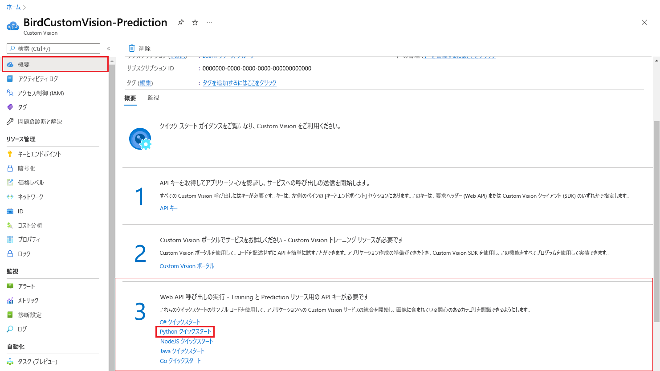Click the 自動化 section heading
This screenshot has width=660, height=371.
(x=16, y=347)
